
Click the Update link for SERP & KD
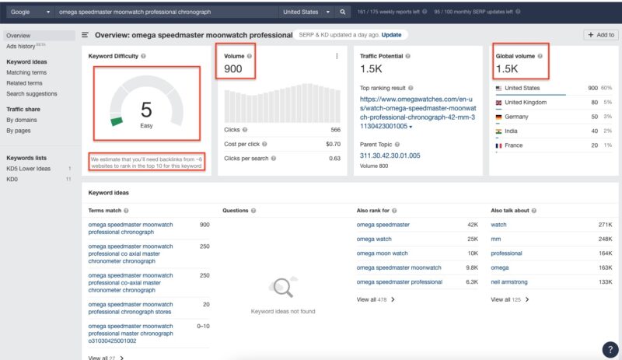(x=391, y=35)
